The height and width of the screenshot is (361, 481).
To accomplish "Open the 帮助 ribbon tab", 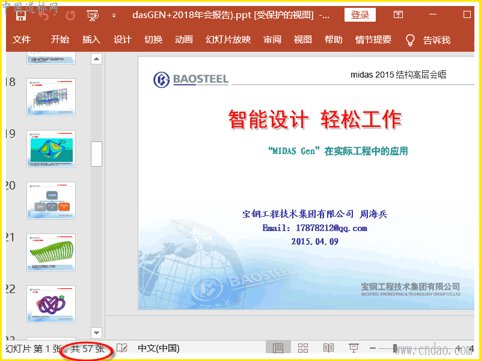I will coord(334,40).
